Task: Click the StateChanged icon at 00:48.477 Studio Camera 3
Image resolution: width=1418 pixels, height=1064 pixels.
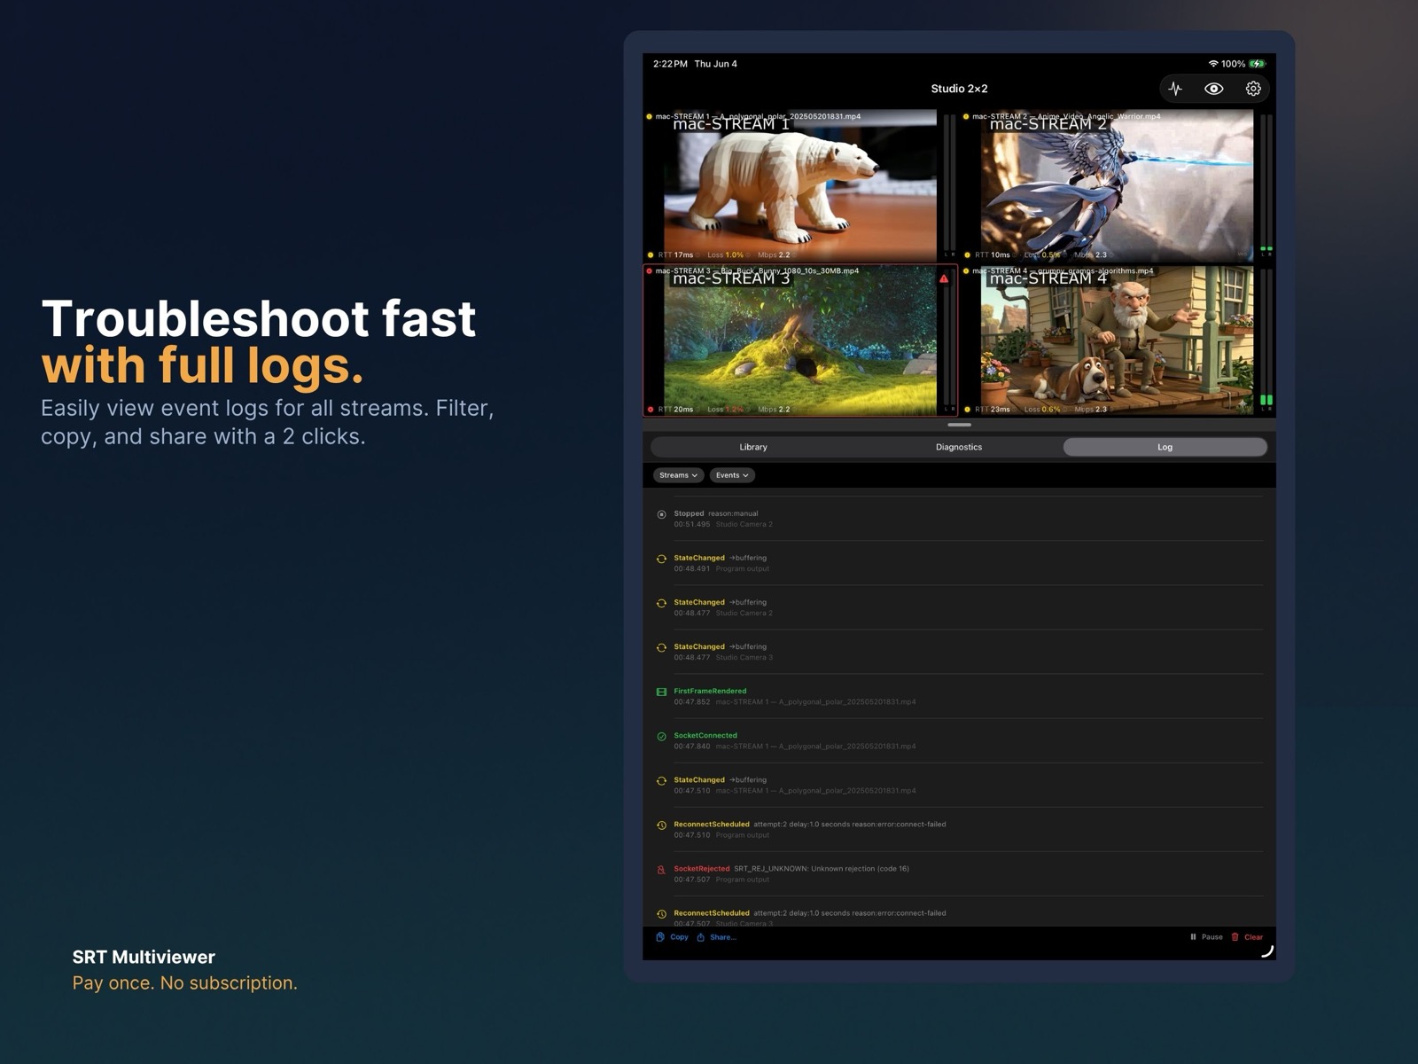Action: (x=661, y=647)
